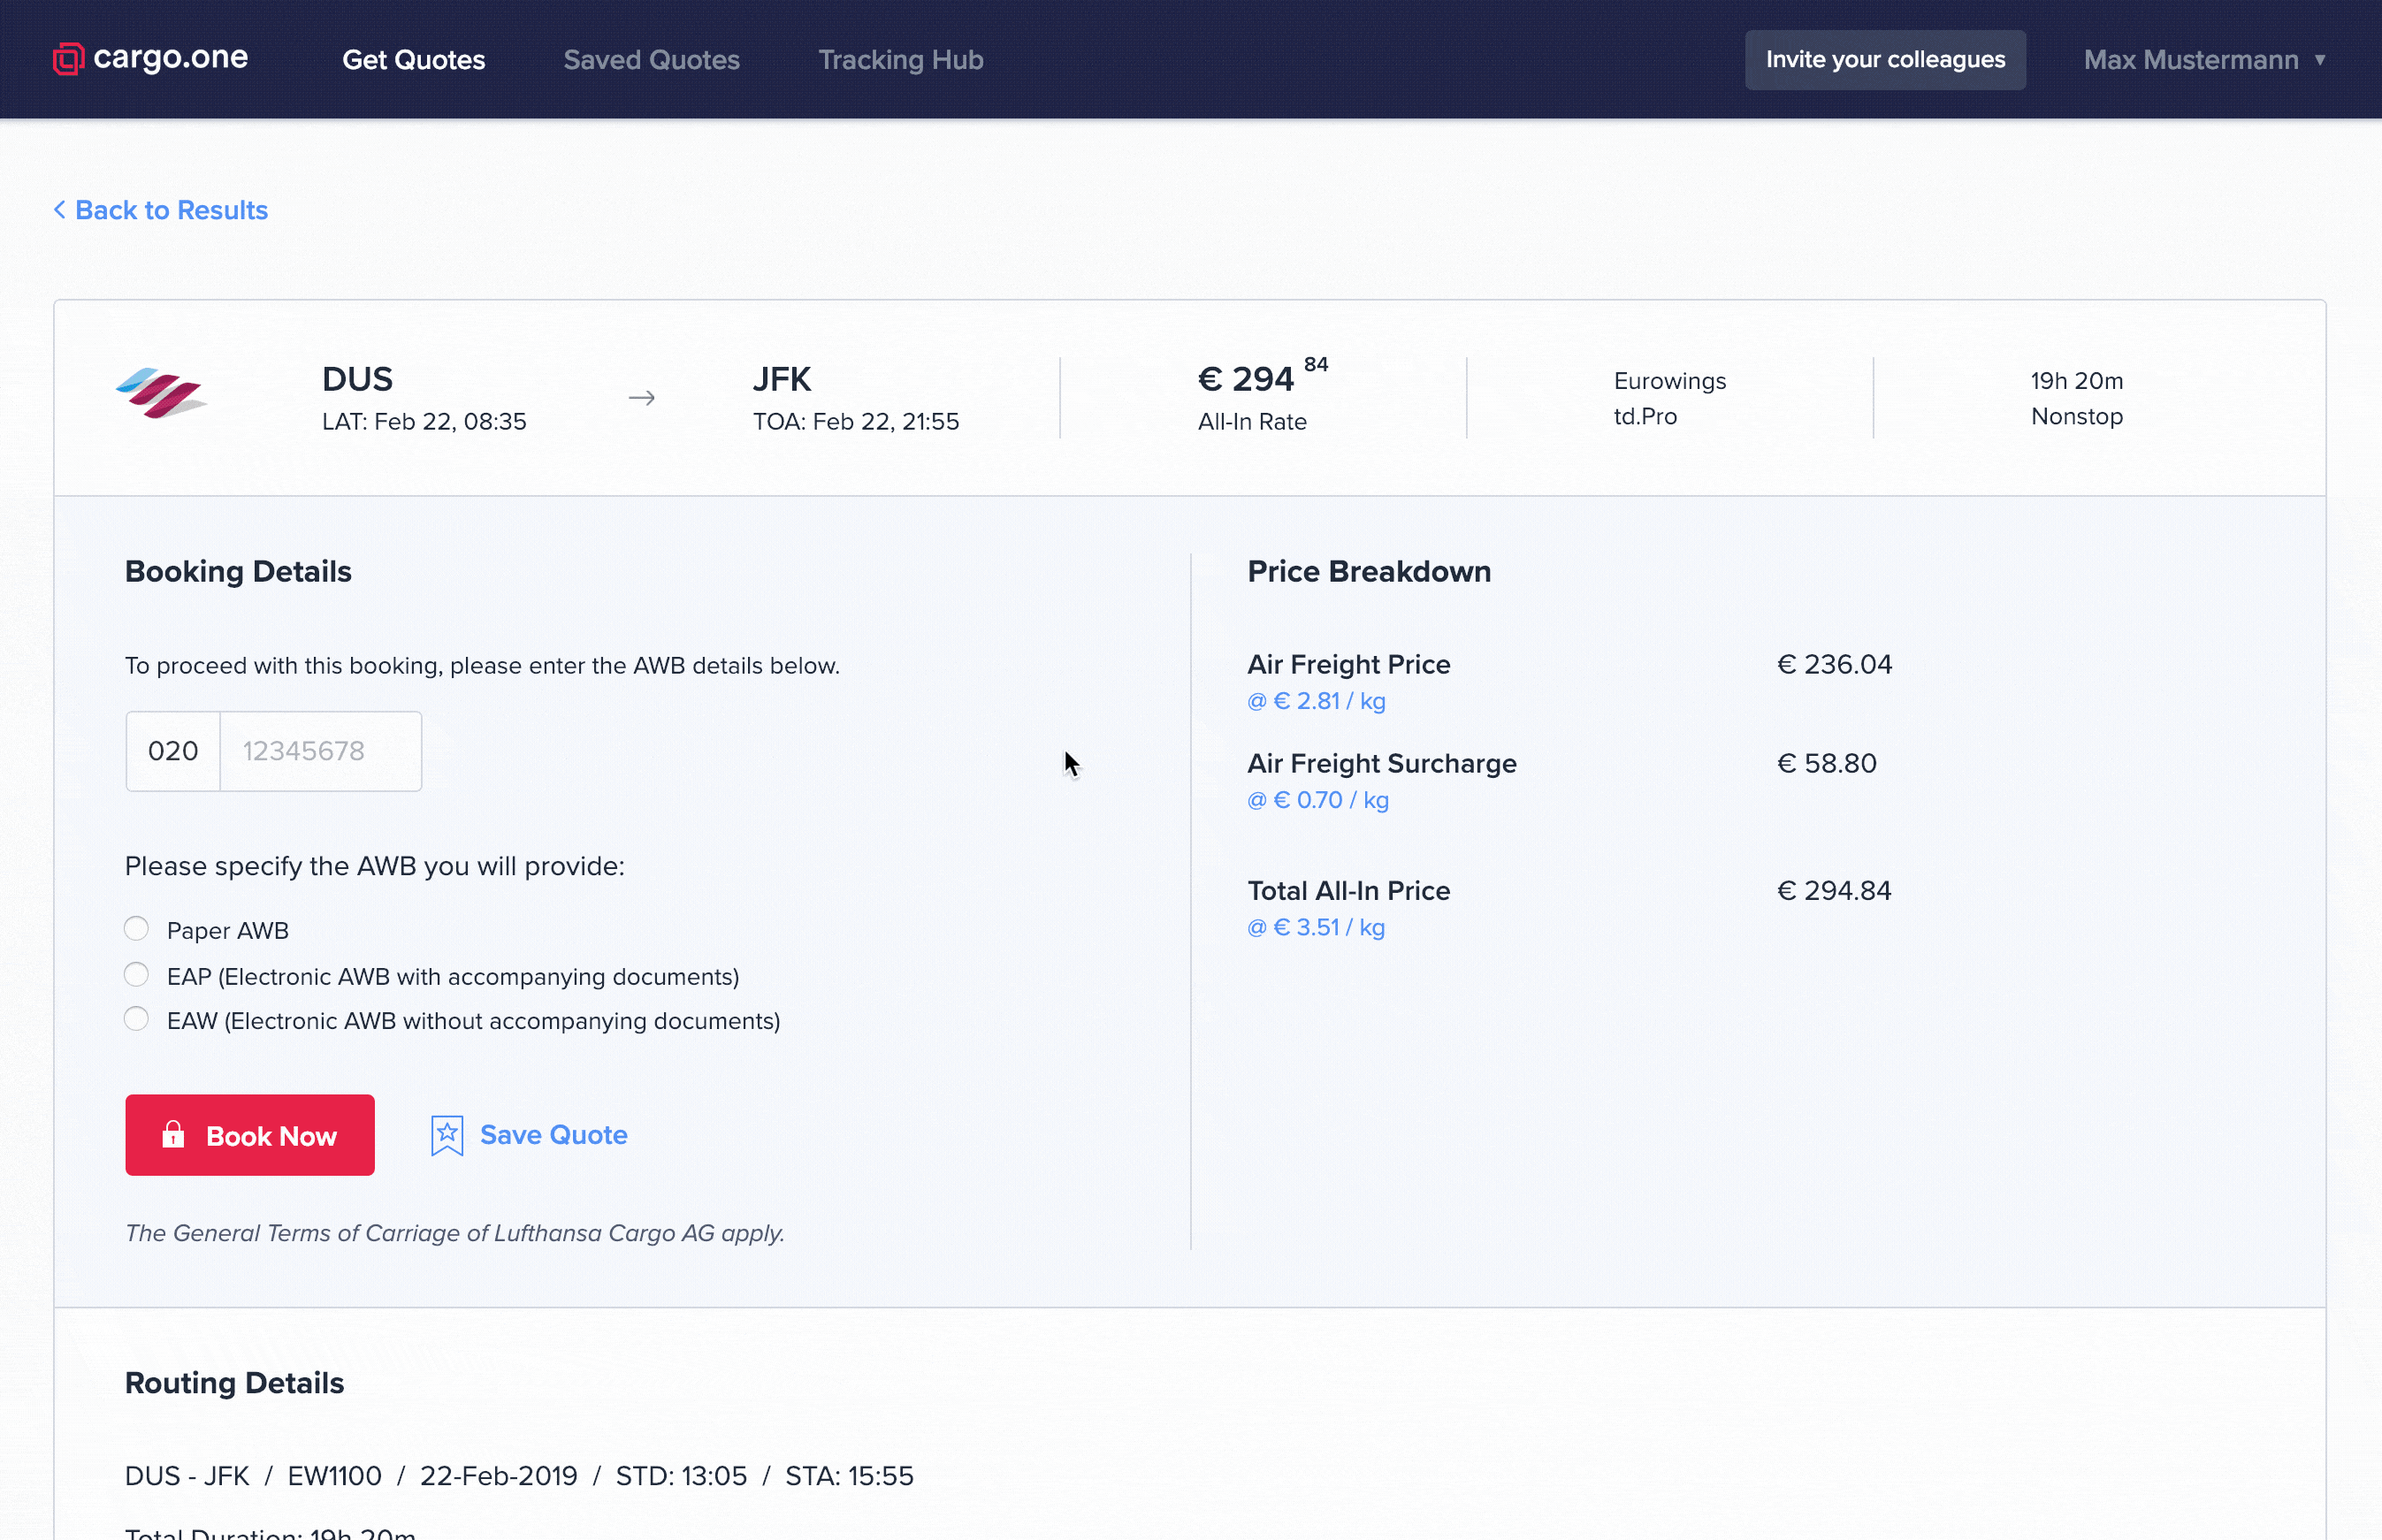Go to the Saved Quotes tab
Image resolution: width=2382 pixels, height=1540 pixels.
651,59
